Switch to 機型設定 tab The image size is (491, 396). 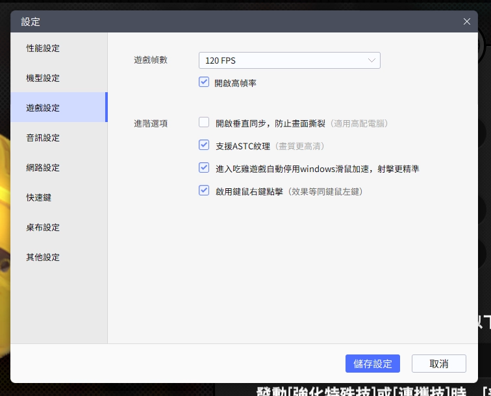(x=59, y=78)
